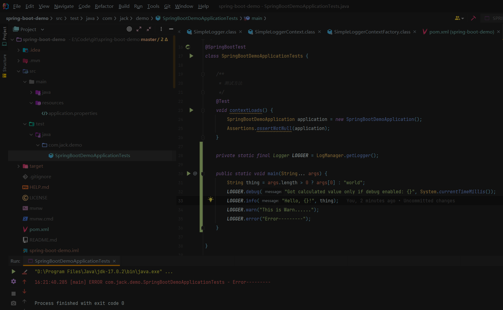Toggle the Project sidebar tab
Viewport: 503px width, 310px height.
tap(4, 36)
